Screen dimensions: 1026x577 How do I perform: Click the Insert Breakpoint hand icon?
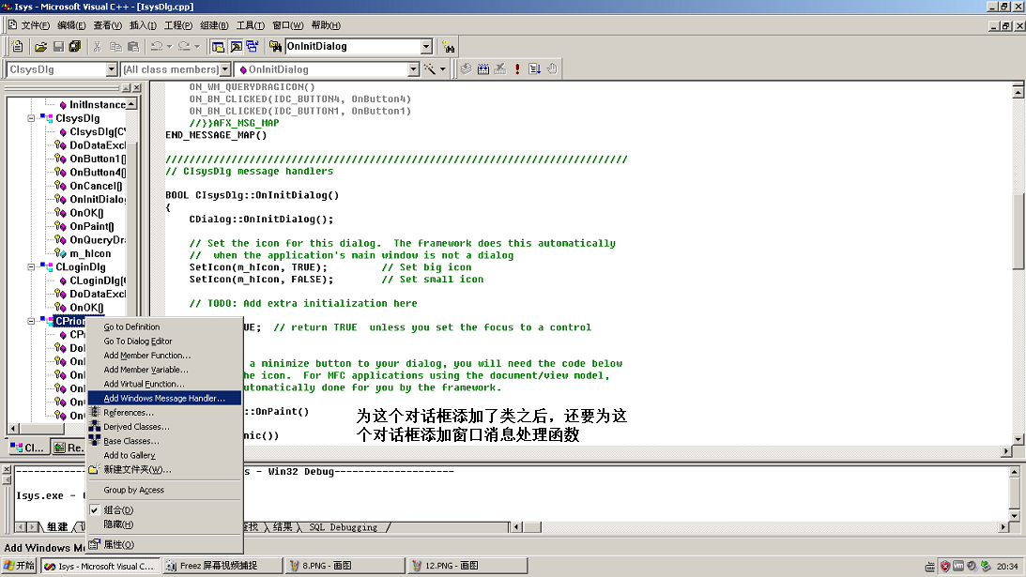(x=552, y=68)
